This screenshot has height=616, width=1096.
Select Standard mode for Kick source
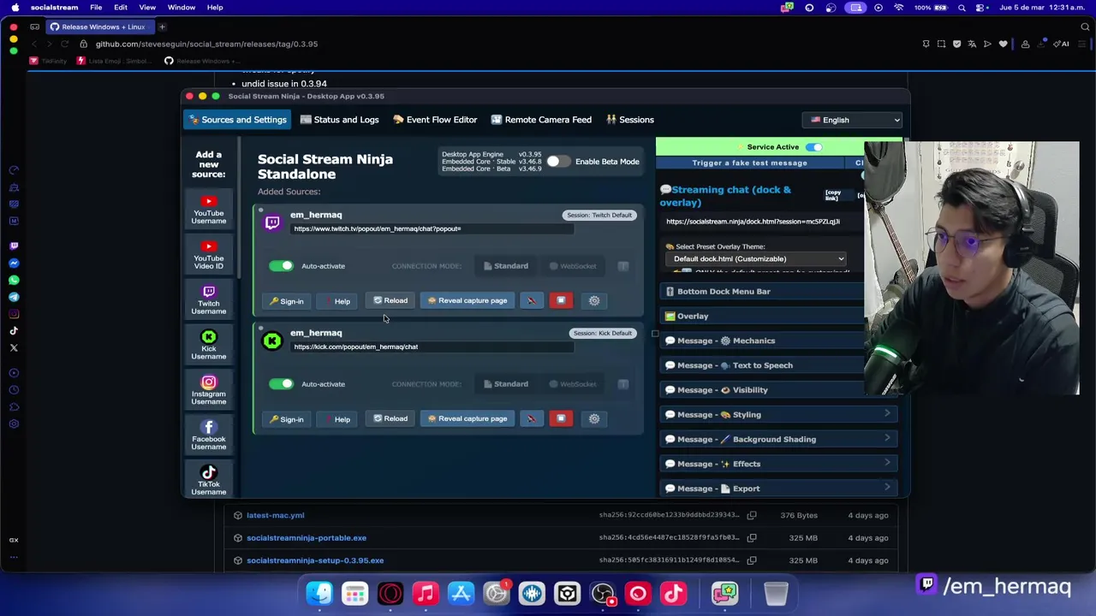505,384
